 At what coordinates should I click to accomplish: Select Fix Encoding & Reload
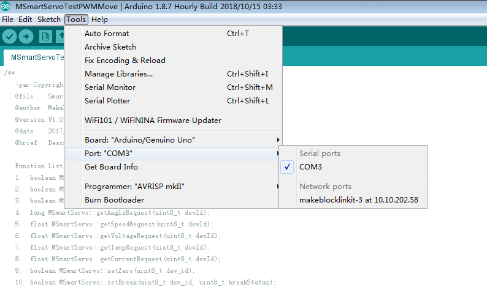click(173, 61)
